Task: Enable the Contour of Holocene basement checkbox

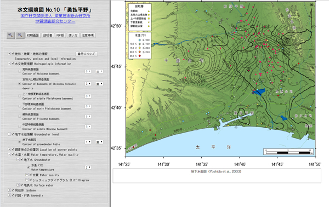Action: coord(20,71)
